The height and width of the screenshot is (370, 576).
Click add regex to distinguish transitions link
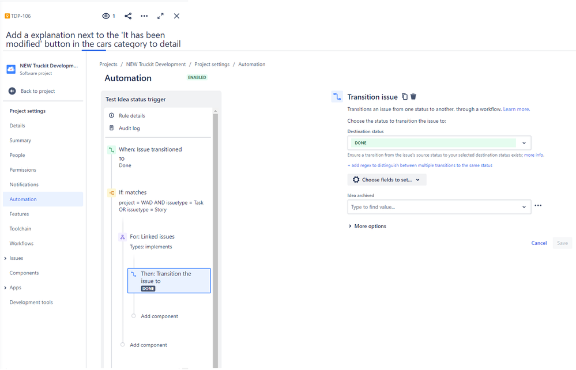coord(420,165)
